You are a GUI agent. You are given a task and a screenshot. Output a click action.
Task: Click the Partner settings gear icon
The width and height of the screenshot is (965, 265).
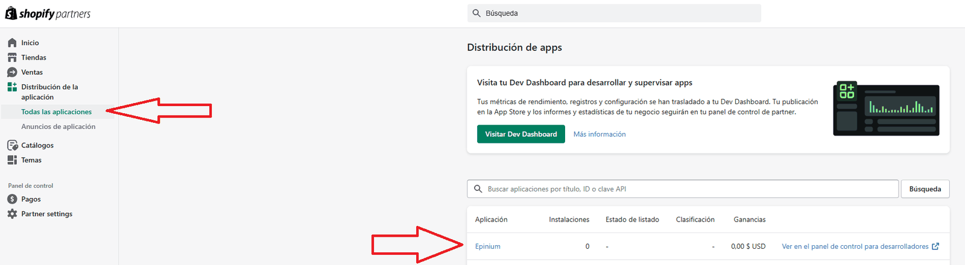tap(12, 214)
